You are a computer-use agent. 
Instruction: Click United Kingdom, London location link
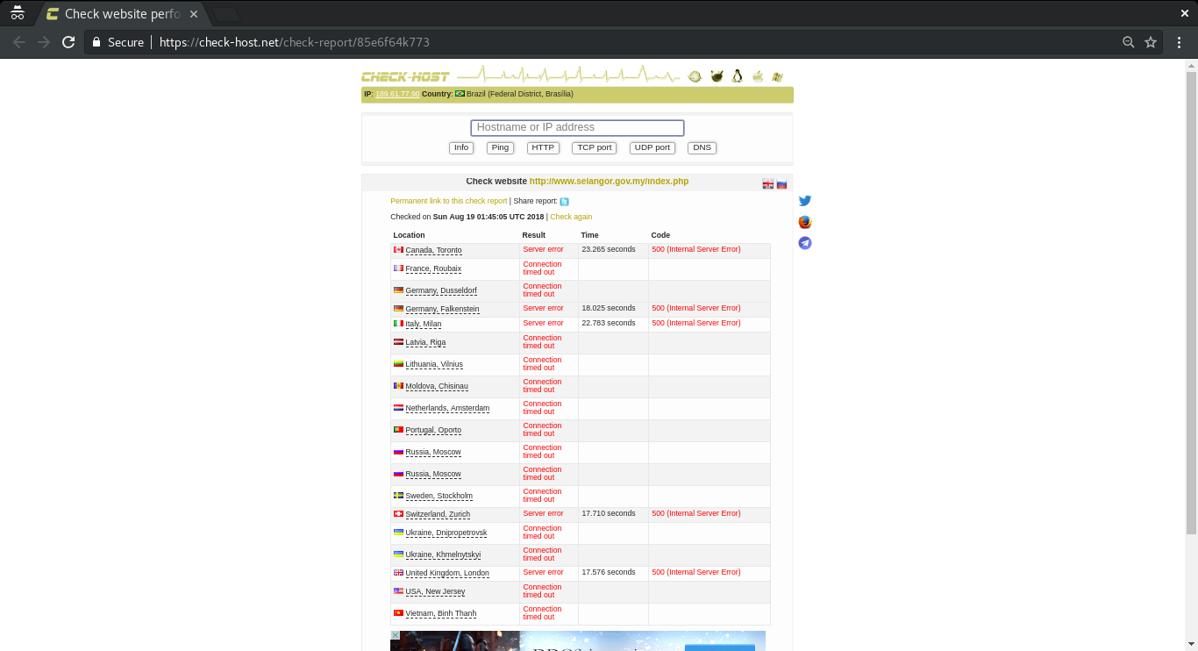[447, 574]
